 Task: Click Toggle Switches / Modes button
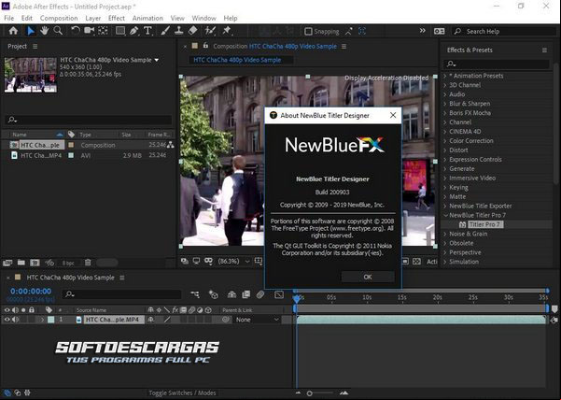pyautogui.click(x=182, y=393)
